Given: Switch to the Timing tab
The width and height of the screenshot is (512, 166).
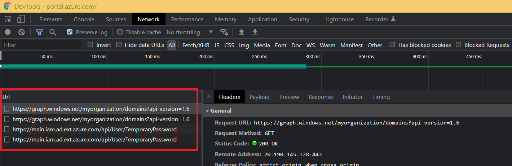Looking at the screenshot, I should (x=381, y=97).
